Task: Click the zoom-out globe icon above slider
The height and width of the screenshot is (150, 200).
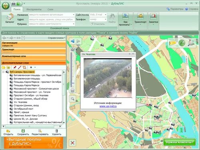Action: pyautogui.click(x=72, y=49)
